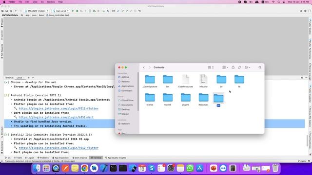Click 'Try updating or re-installing Android Studio' line
This screenshot has width=312, height=175.
(x=50, y=126)
